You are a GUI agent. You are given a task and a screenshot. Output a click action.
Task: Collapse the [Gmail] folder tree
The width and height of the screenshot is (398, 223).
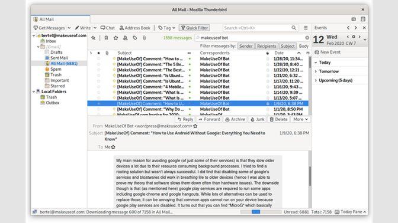click(38, 47)
